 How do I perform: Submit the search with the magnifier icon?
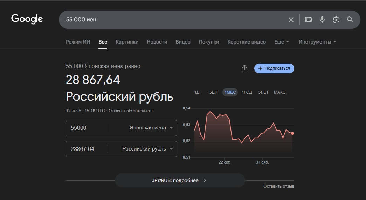point(350,20)
